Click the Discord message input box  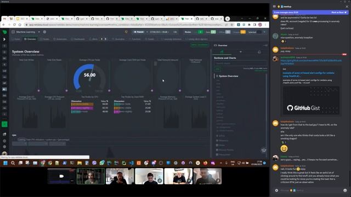[311, 190]
